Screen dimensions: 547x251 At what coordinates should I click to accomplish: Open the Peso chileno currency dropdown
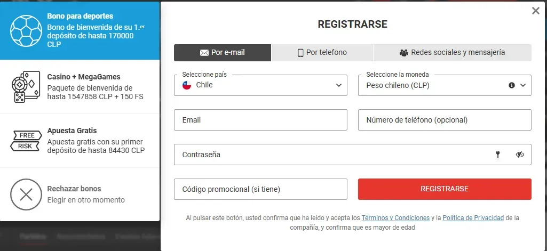click(523, 85)
